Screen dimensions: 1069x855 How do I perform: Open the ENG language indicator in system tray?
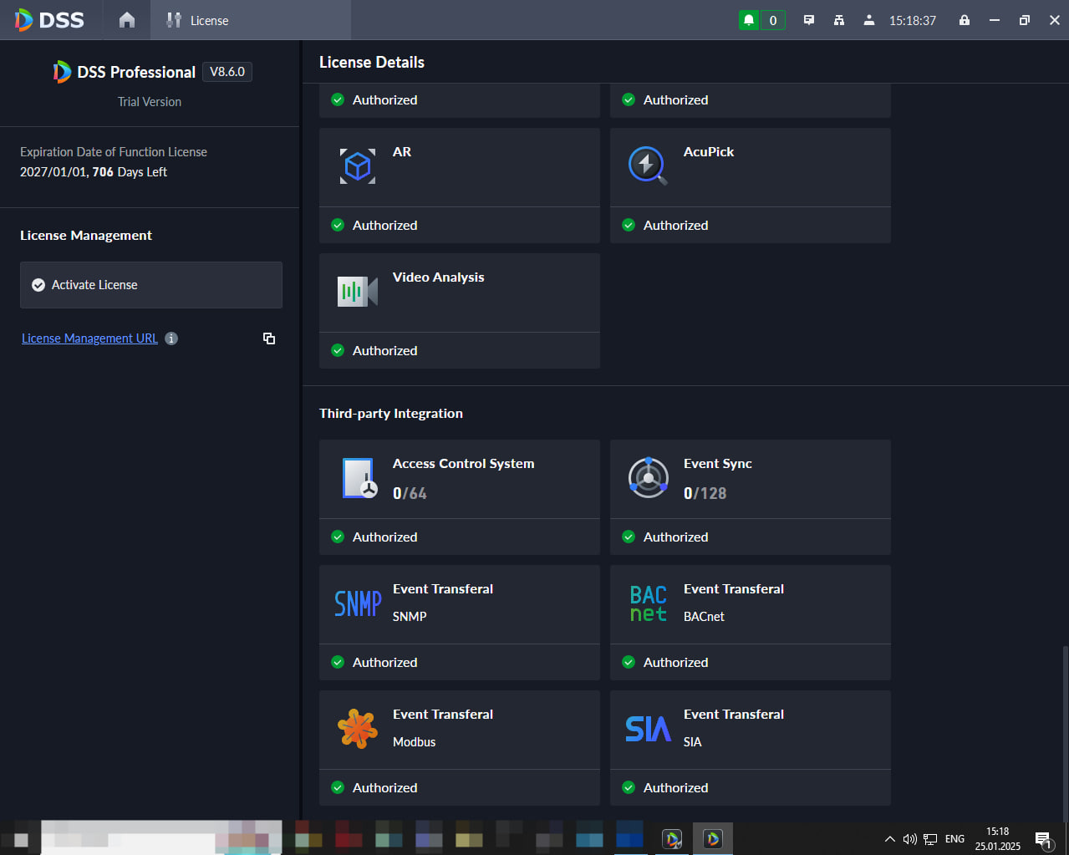[x=954, y=838]
